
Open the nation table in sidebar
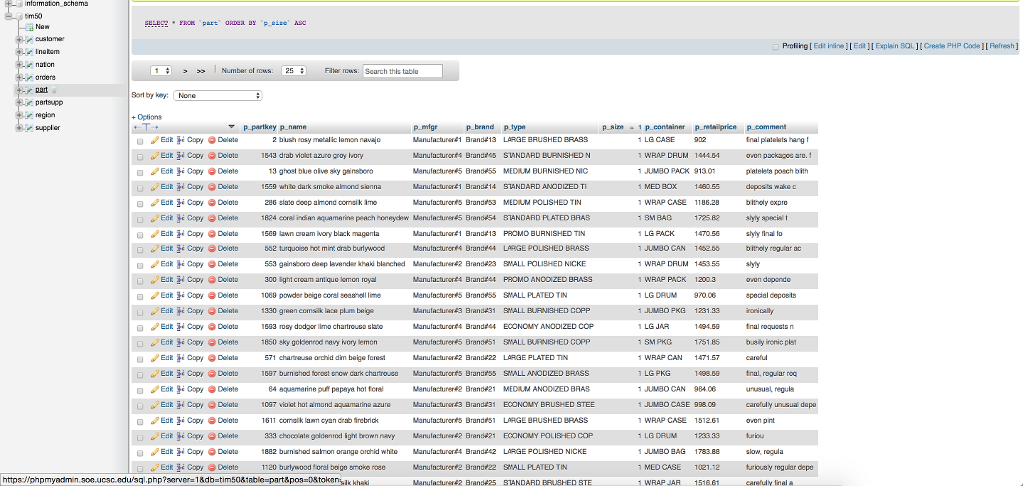tap(45, 65)
